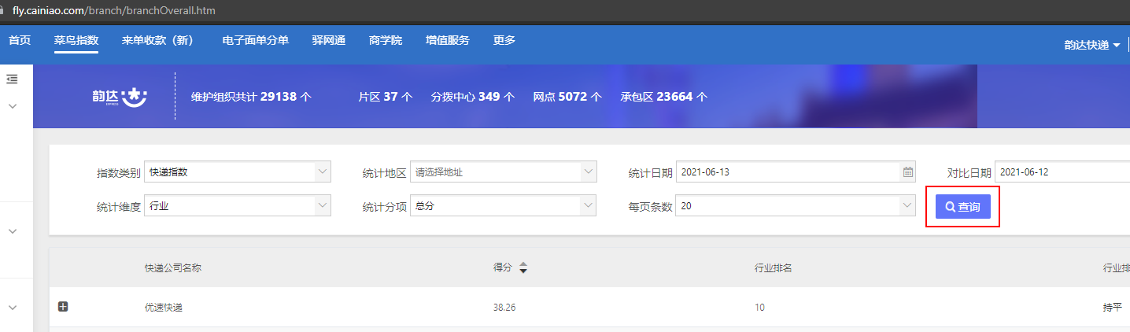Click the 快递公司名称 column header

pos(173,268)
